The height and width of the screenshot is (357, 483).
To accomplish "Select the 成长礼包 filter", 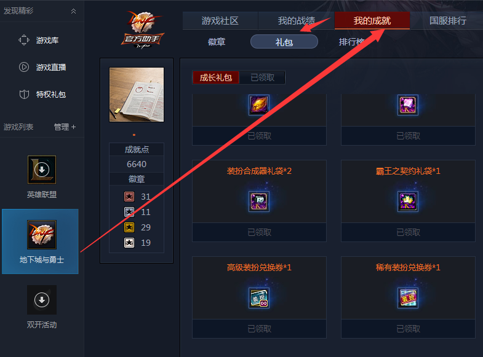I will click(x=215, y=77).
